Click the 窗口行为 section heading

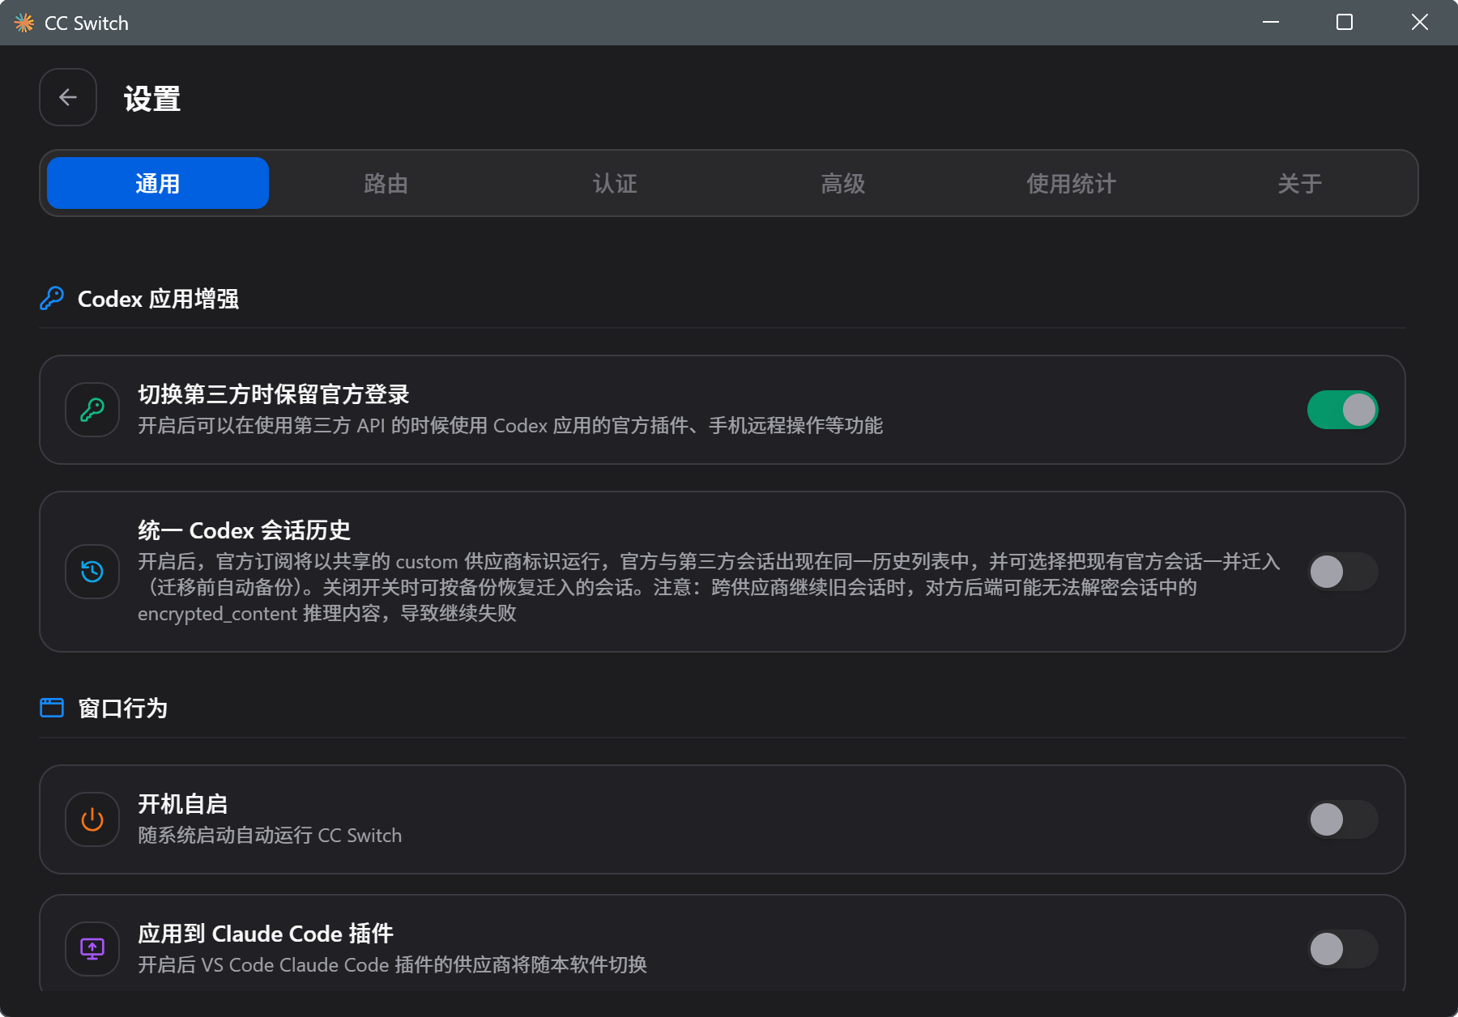click(122, 708)
